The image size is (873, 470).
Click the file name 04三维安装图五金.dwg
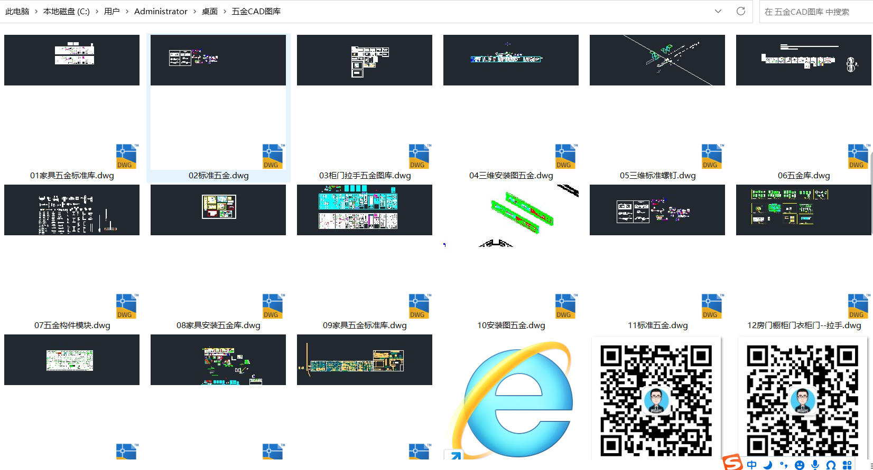click(511, 176)
